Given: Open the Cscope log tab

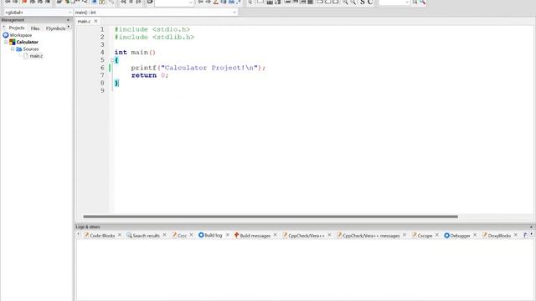Looking at the screenshot, I should (x=425, y=236).
